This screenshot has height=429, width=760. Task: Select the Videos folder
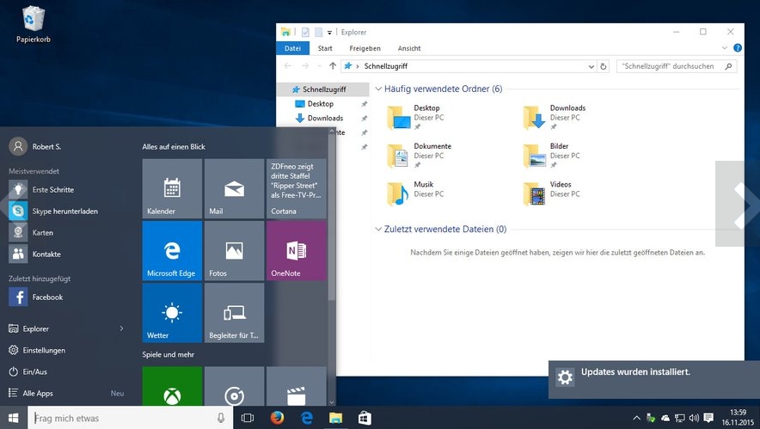(x=552, y=194)
